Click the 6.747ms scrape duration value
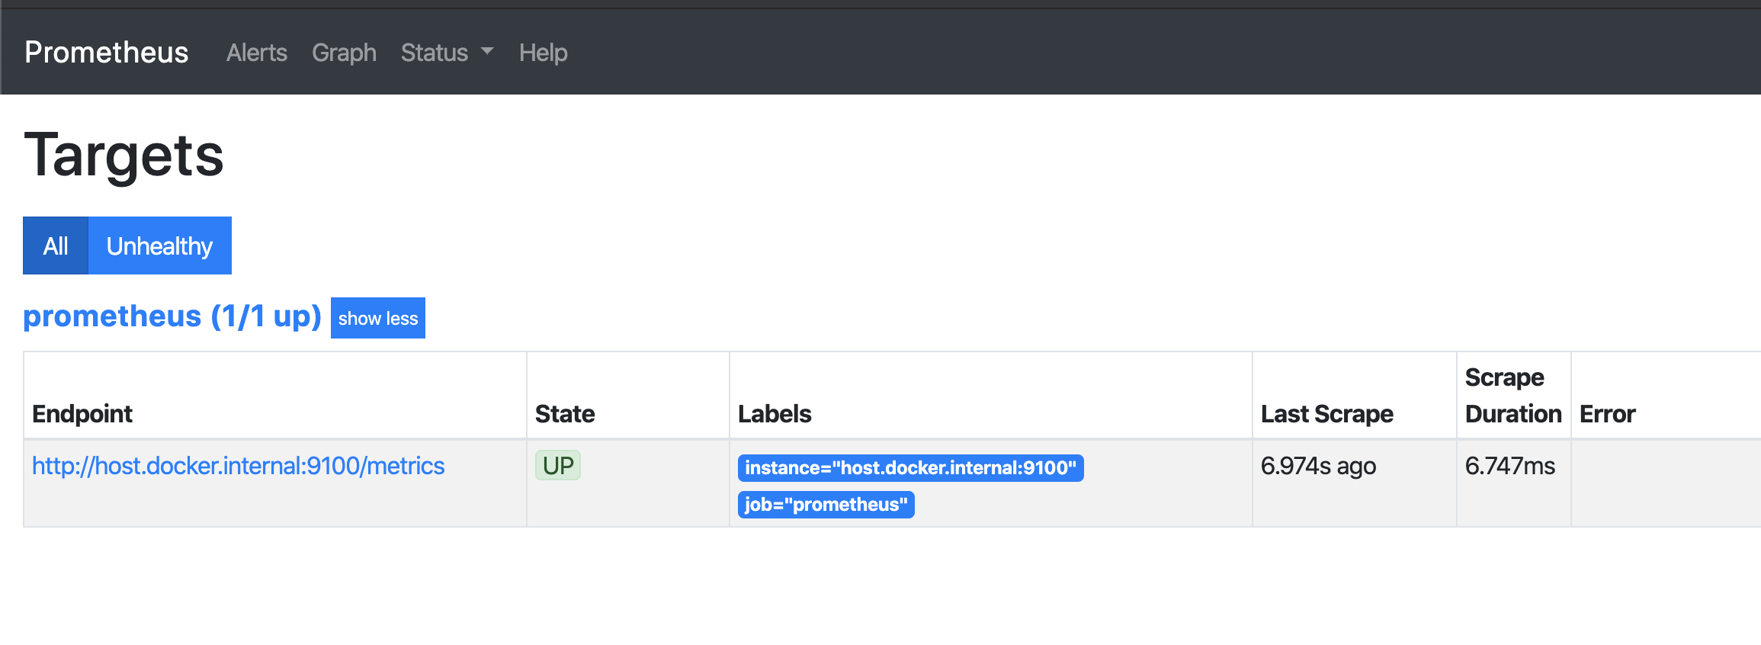Viewport: 1761px width, 645px height. pos(1509,466)
